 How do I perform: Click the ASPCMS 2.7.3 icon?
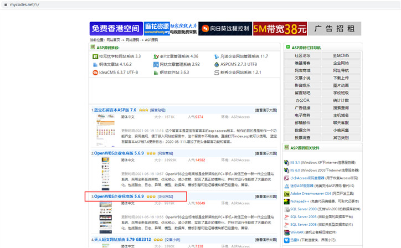(217, 64)
